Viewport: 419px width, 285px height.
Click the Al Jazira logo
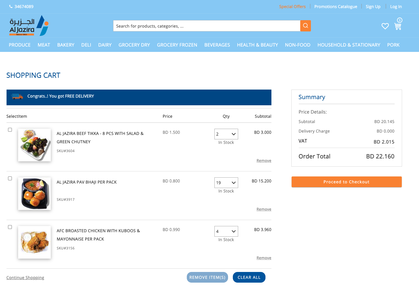click(29, 26)
